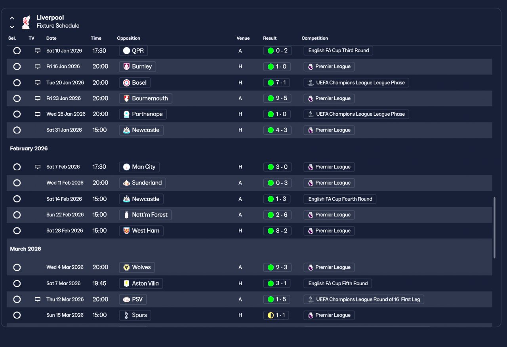
Task: Click the March 2026 month heading
Action: (26, 249)
